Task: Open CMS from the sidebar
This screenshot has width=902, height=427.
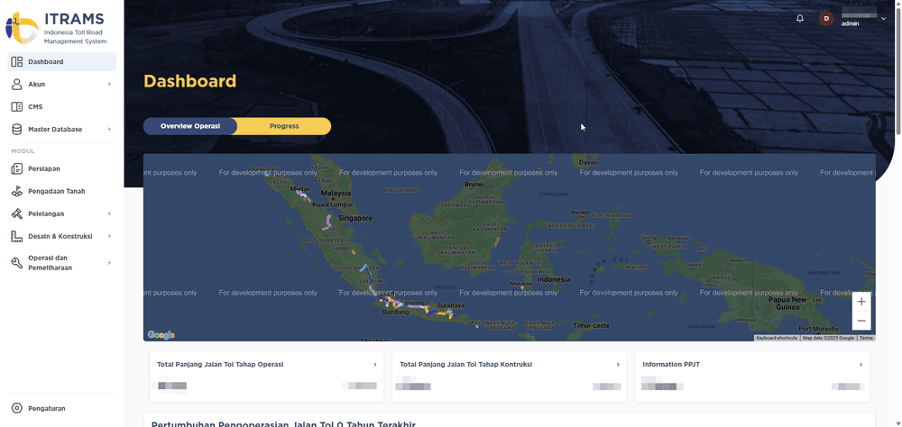Action: (35, 107)
